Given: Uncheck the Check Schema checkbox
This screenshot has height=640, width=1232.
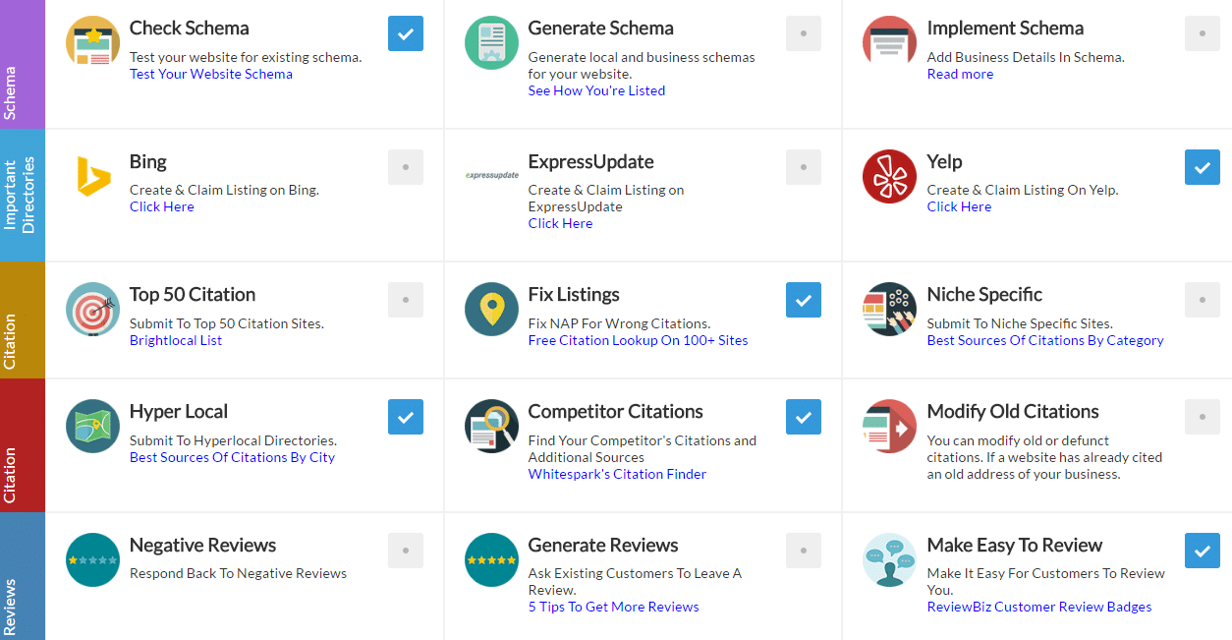Looking at the screenshot, I should [406, 33].
